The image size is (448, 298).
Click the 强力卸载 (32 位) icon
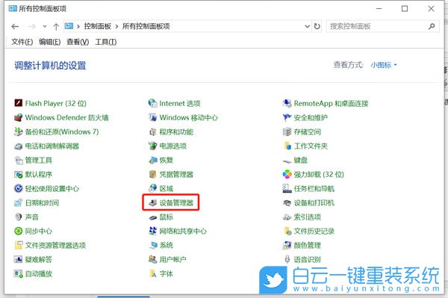click(287, 174)
